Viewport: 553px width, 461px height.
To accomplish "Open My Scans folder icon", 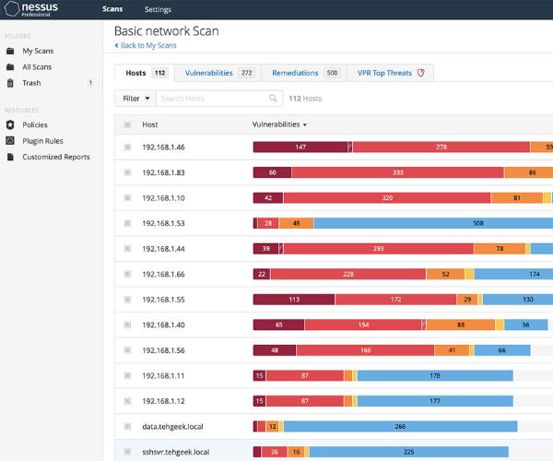I will (10, 51).
